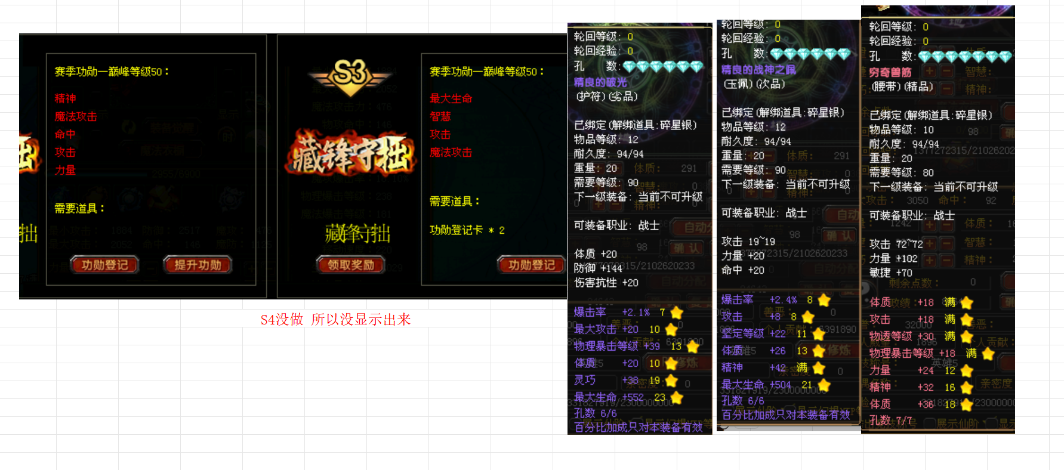Click the star beside 物理暴击等级 +18
The height and width of the screenshot is (470, 1064).
tap(988, 354)
